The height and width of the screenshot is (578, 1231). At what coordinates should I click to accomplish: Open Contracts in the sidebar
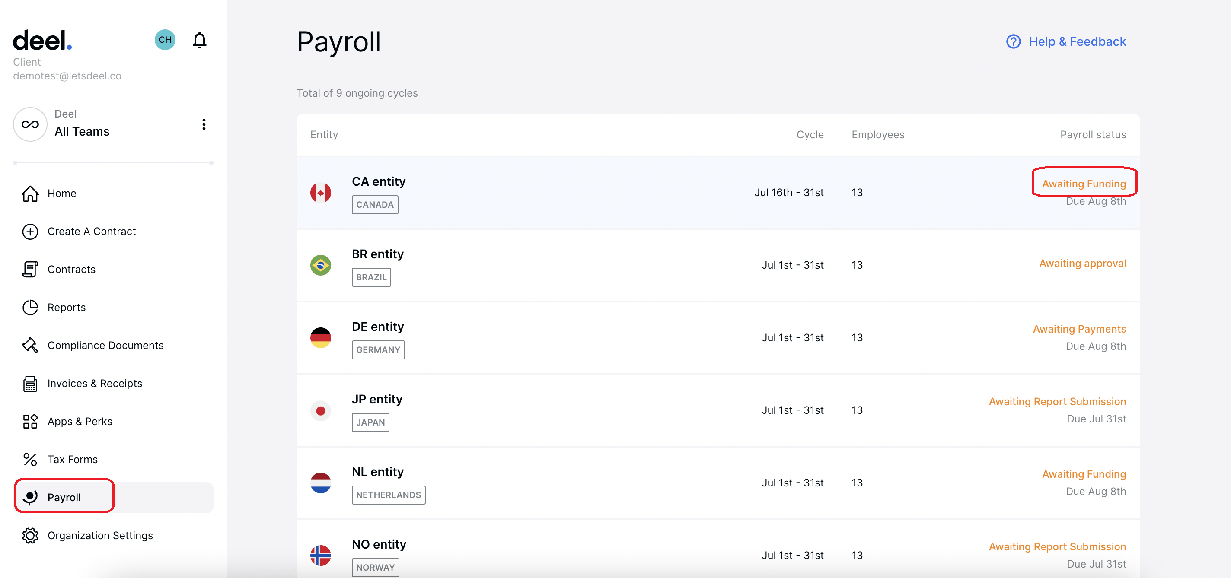(71, 270)
